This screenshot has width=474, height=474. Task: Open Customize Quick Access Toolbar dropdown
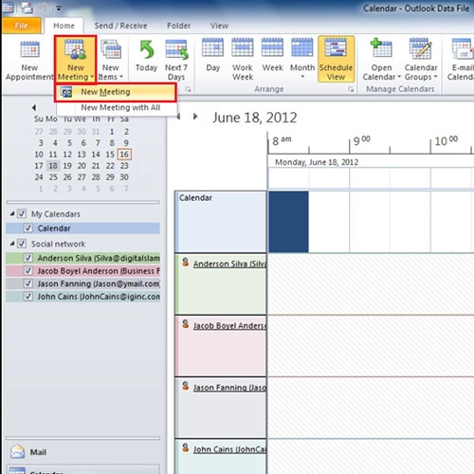[59, 9]
